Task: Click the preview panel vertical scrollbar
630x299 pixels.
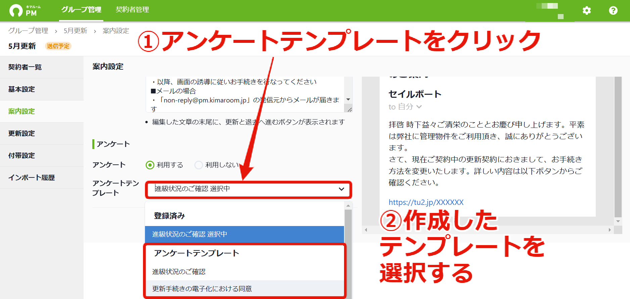Action: tap(618, 147)
